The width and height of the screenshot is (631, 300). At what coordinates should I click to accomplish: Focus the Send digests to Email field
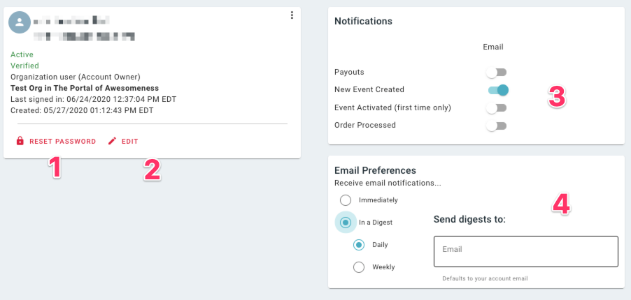525,251
